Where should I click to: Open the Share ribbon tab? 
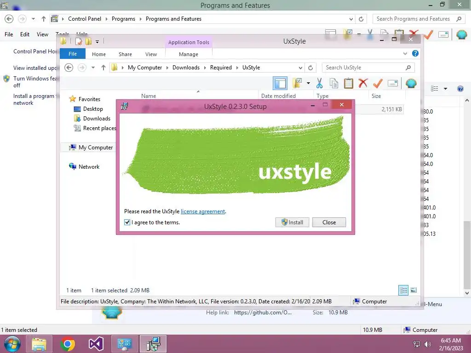[125, 54]
